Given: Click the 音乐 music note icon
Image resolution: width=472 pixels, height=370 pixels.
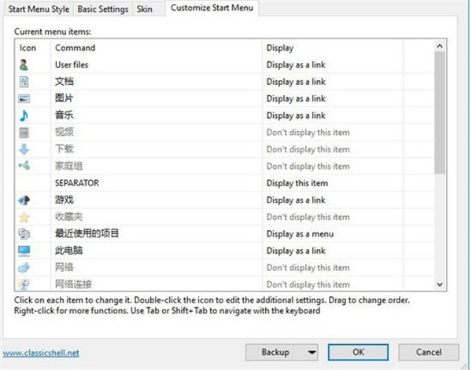Looking at the screenshot, I should click(x=24, y=115).
